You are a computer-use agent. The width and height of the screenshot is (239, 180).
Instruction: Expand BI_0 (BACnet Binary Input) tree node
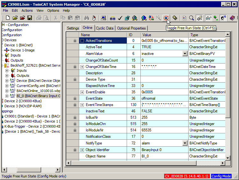point(7,96)
